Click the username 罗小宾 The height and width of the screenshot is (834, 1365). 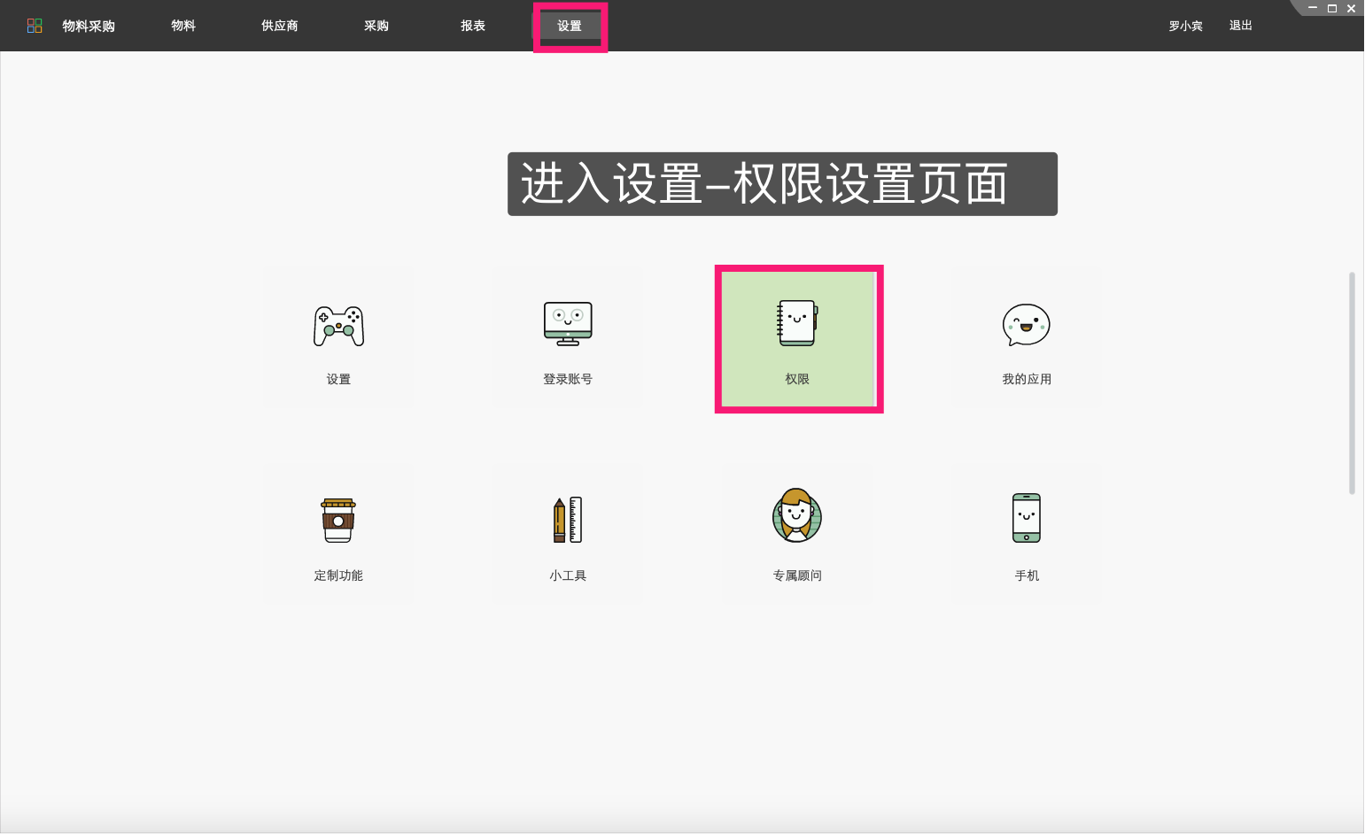point(1185,26)
